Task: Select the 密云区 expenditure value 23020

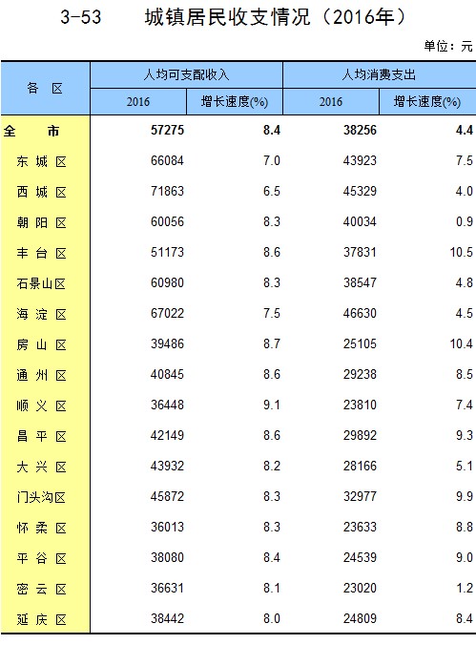Action: tap(360, 589)
